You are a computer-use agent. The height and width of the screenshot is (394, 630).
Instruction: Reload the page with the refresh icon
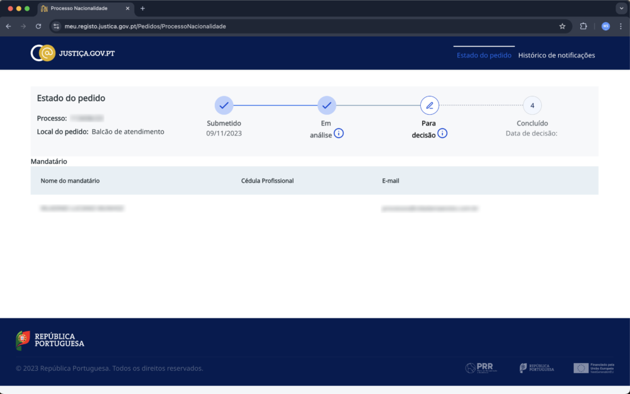39,26
